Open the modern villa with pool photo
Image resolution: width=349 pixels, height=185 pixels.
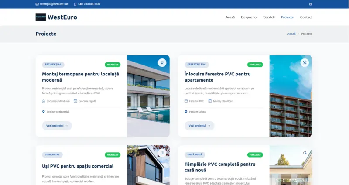tap(148, 96)
